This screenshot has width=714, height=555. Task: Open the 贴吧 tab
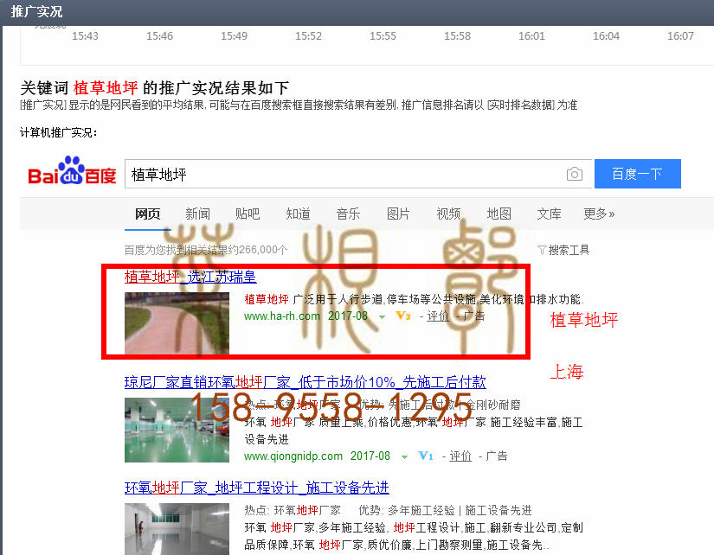pyautogui.click(x=248, y=214)
